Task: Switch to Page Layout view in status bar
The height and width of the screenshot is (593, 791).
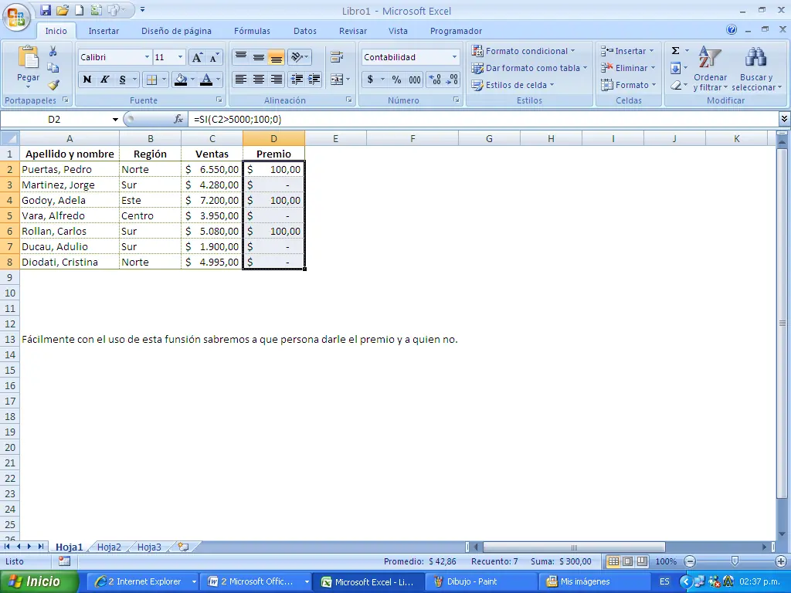Action: click(627, 561)
